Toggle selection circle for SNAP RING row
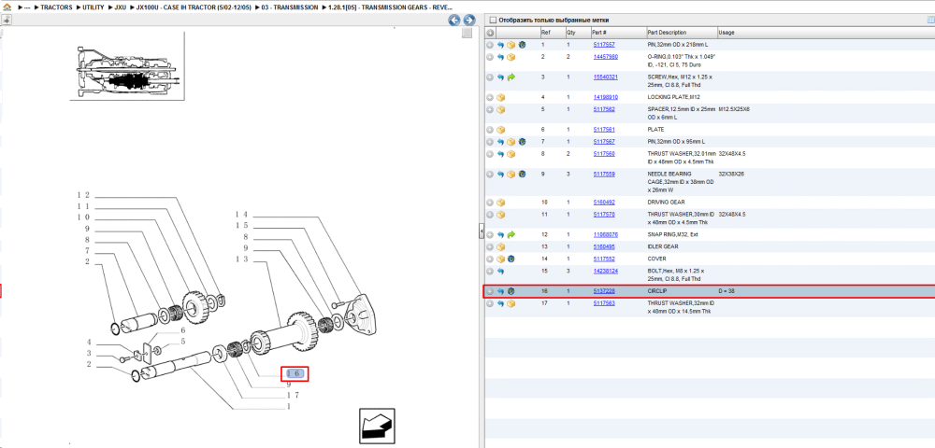 490,234
